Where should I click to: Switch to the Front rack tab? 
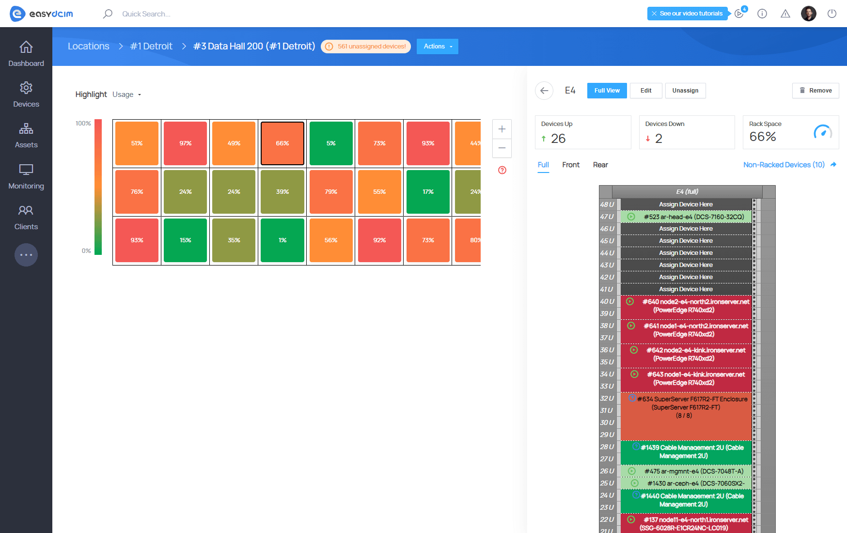tap(571, 165)
